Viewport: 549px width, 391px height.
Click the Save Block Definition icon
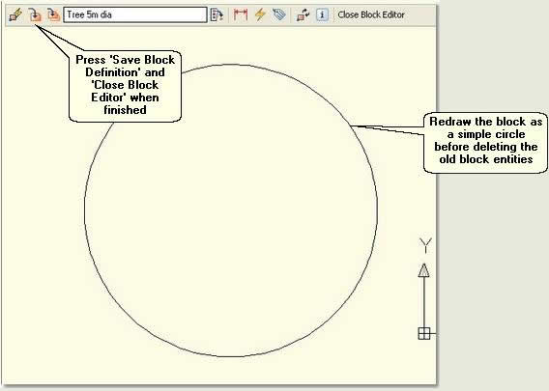(35, 15)
